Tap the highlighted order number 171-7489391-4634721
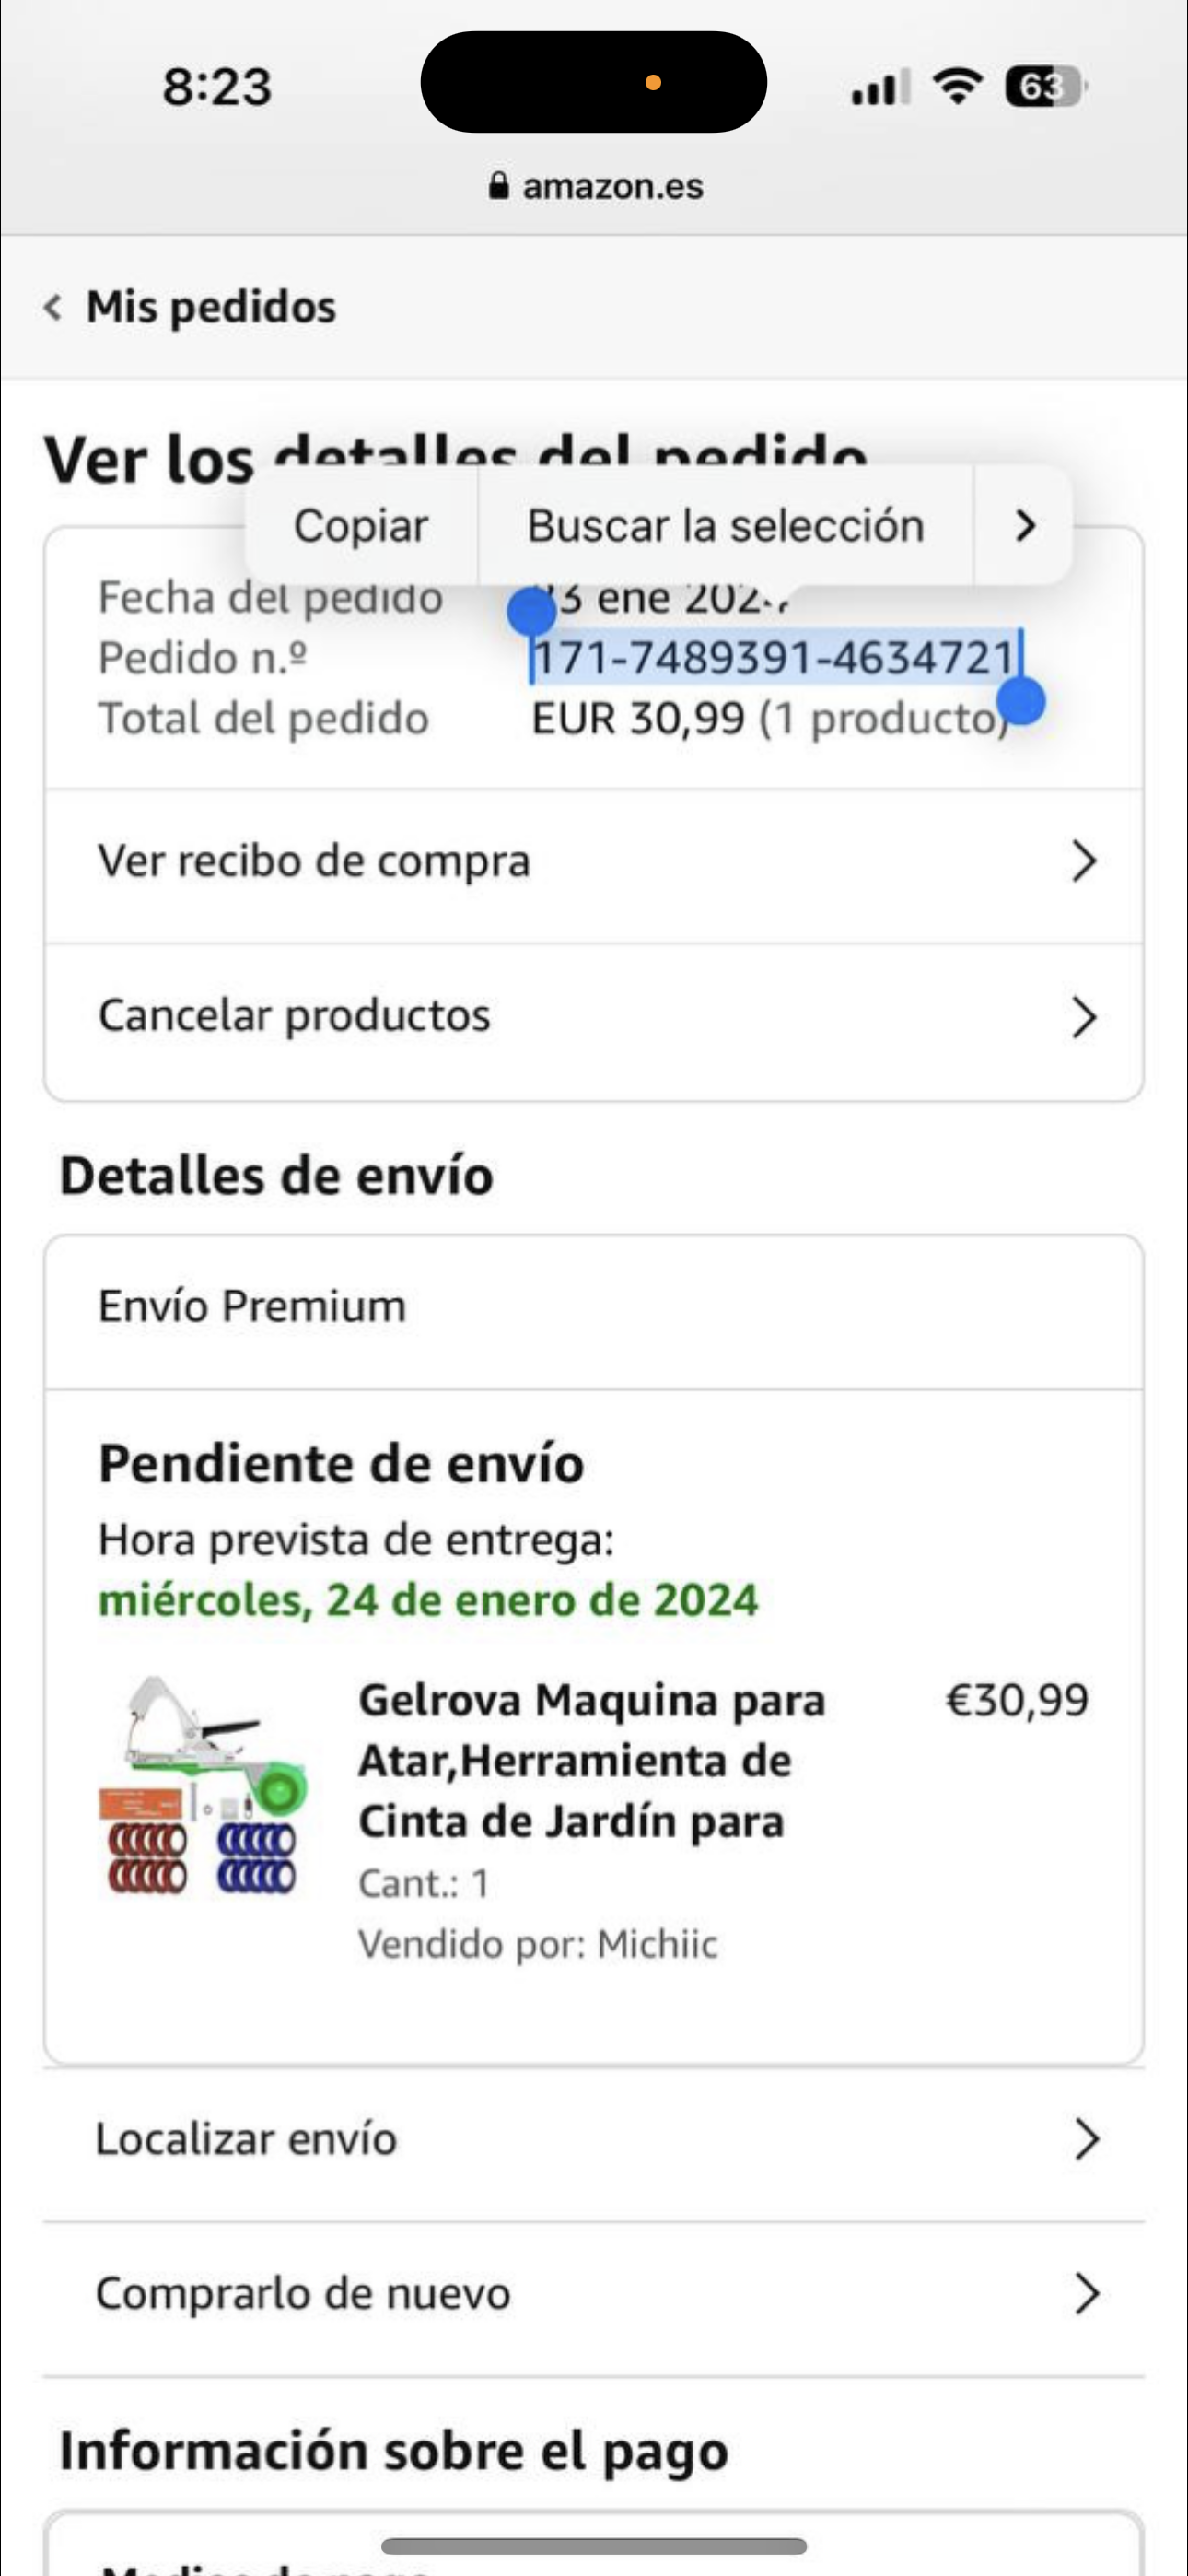This screenshot has height=2576, width=1188. pos(774,658)
